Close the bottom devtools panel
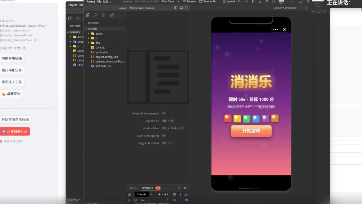 coord(185,188)
